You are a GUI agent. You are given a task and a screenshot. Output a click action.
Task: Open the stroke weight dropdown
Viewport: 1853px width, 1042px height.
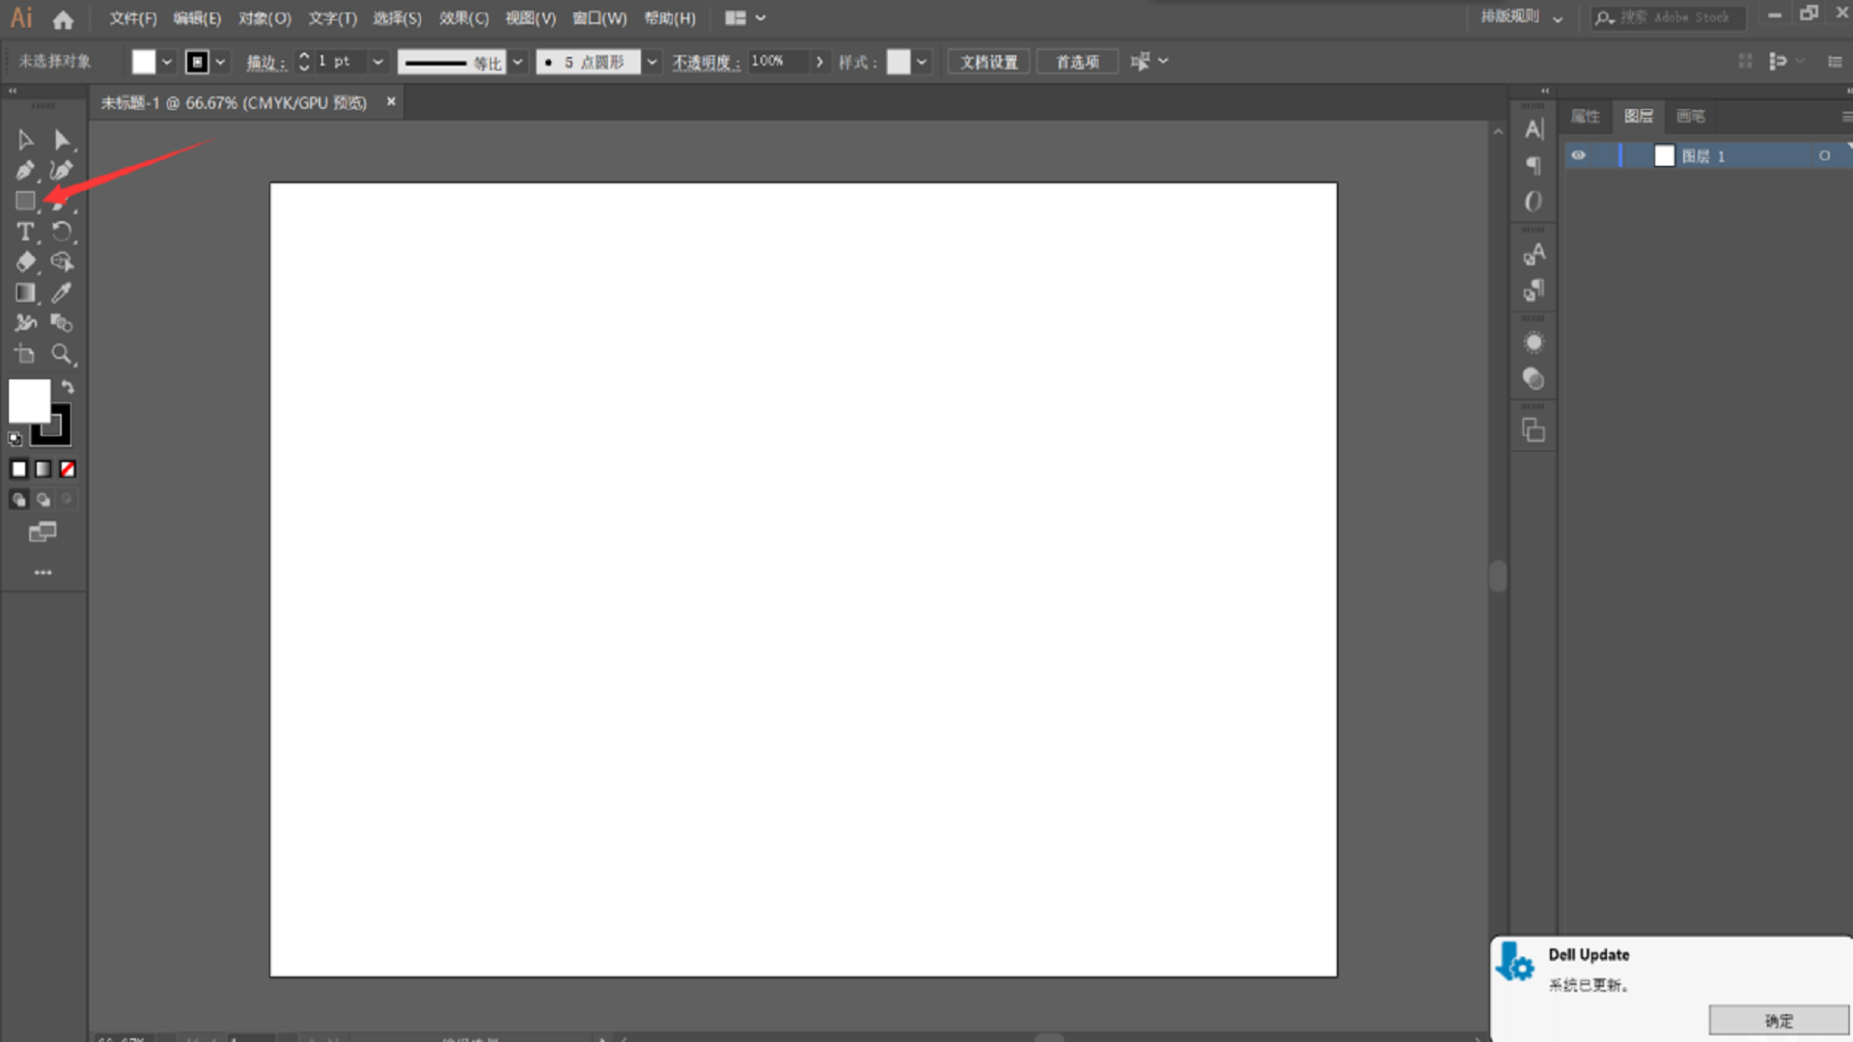[378, 61]
